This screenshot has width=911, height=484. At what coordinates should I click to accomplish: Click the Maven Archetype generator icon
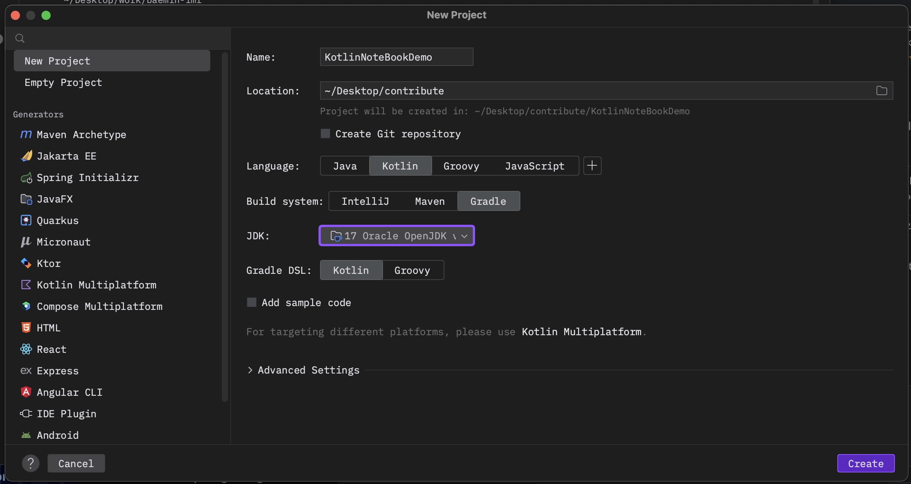pos(26,135)
